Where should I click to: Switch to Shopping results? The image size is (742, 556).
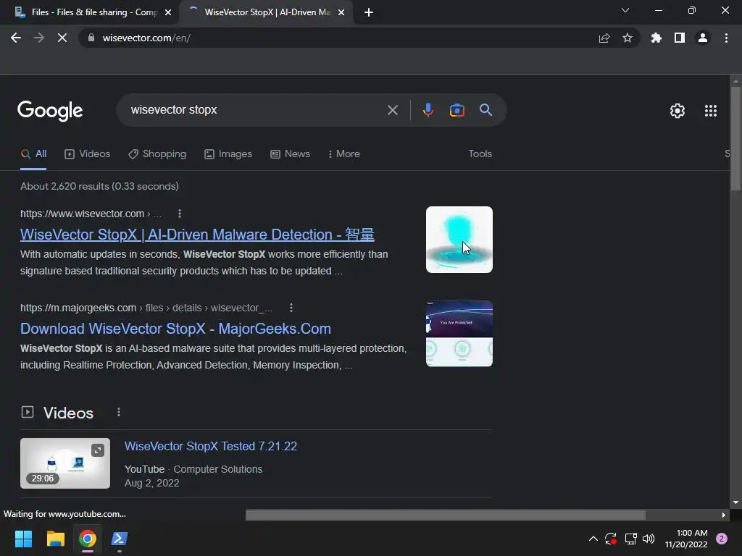click(157, 153)
